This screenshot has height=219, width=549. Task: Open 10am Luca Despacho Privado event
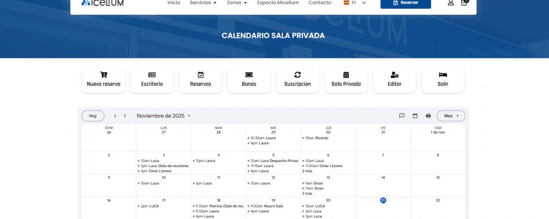pos(273,160)
